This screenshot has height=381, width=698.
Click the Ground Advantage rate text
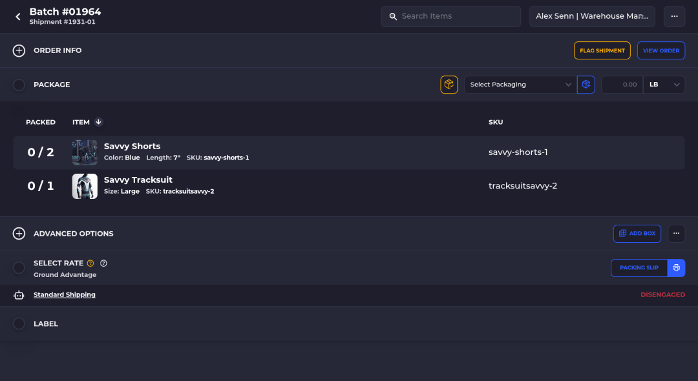click(65, 274)
